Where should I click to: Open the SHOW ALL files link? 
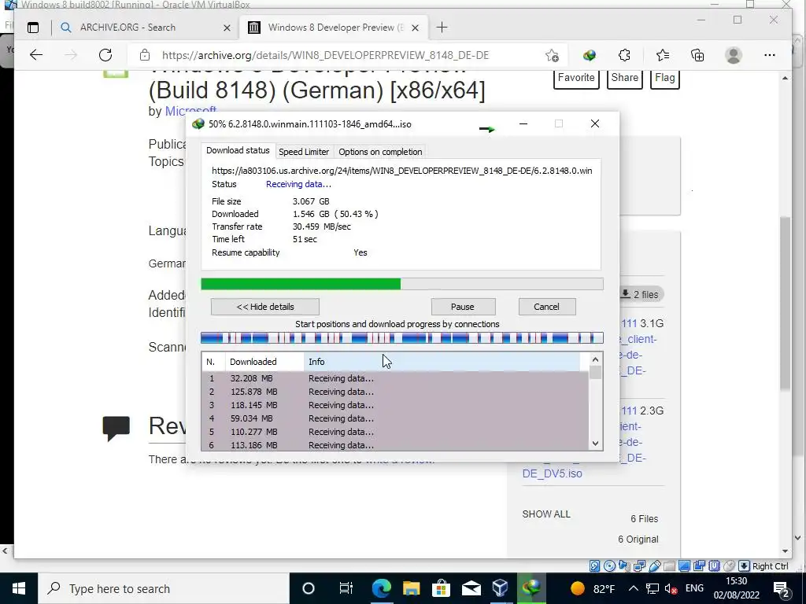click(x=546, y=514)
